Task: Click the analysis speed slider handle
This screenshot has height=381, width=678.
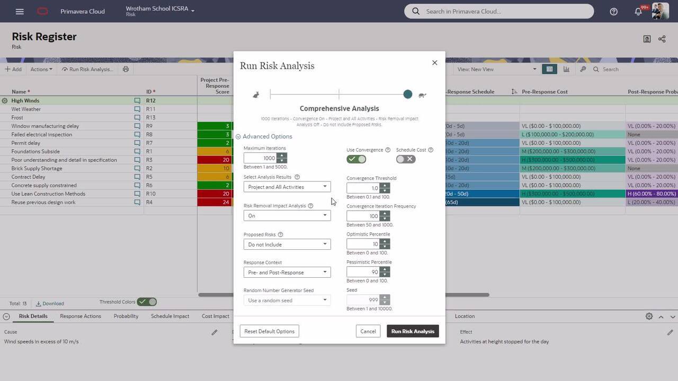Action: [x=407, y=94]
